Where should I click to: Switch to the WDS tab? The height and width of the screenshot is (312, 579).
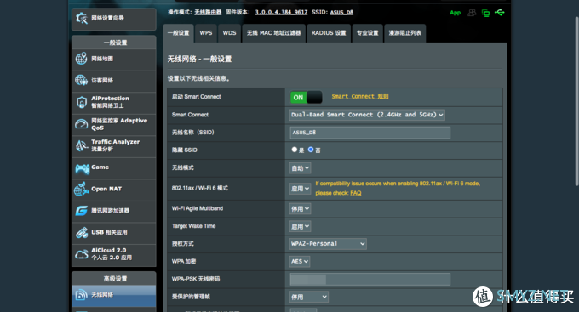pos(229,33)
